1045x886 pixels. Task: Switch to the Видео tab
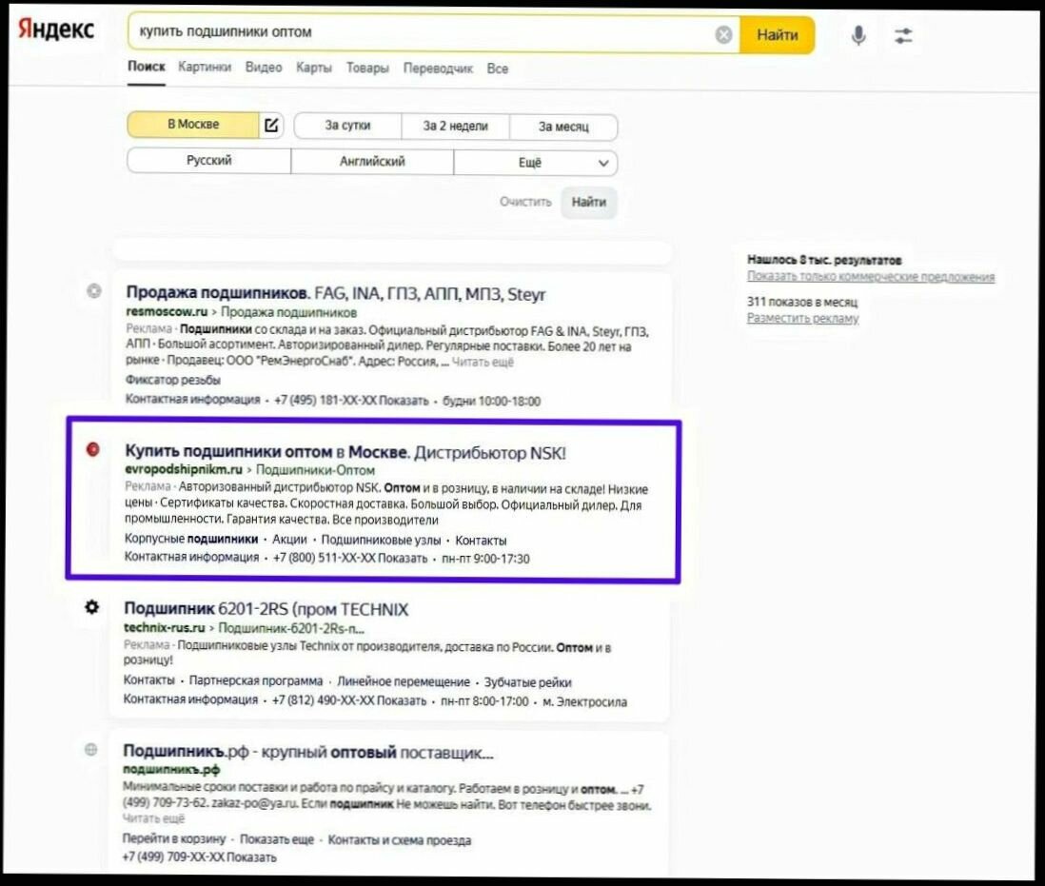pyautogui.click(x=264, y=68)
